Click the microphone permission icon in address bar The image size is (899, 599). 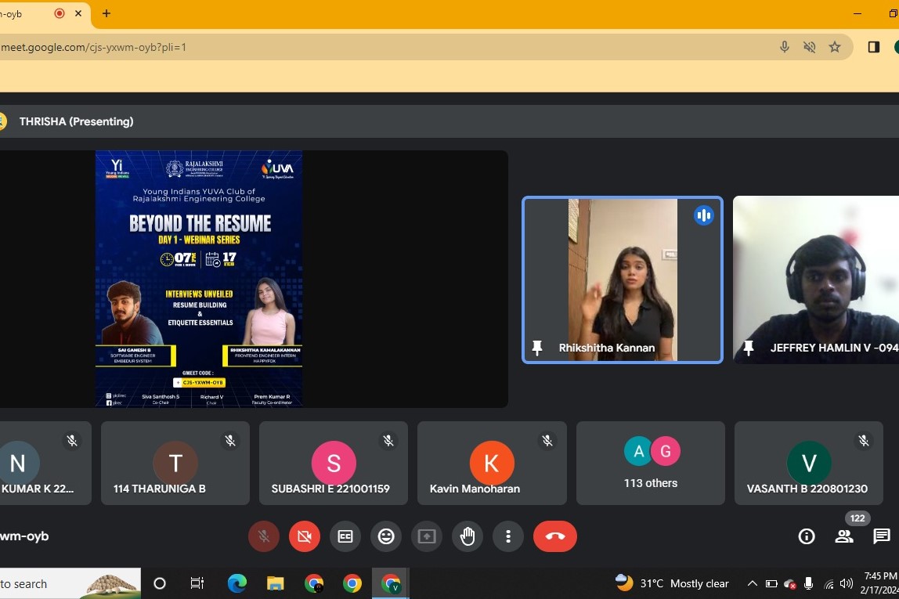[x=785, y=47]
